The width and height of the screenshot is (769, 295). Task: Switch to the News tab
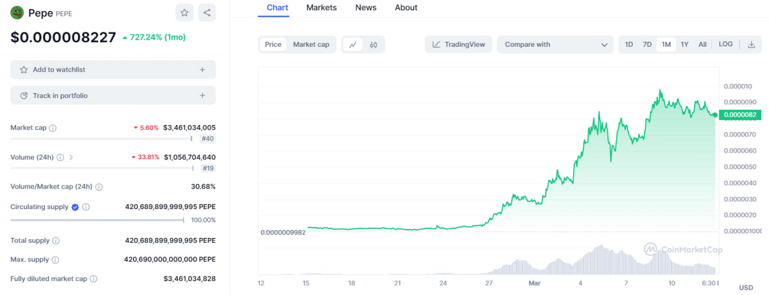[x=365, y=8]
